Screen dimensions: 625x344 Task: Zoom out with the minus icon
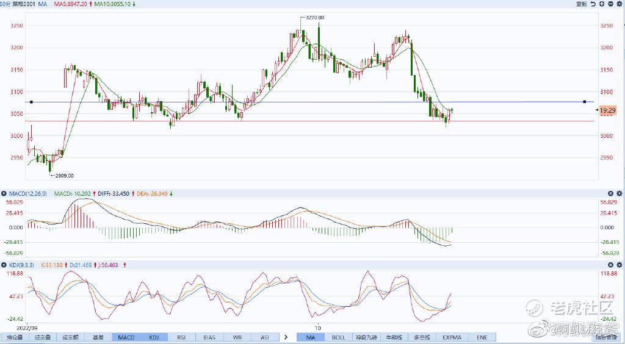pyautogui.click(x=610, y=4)
